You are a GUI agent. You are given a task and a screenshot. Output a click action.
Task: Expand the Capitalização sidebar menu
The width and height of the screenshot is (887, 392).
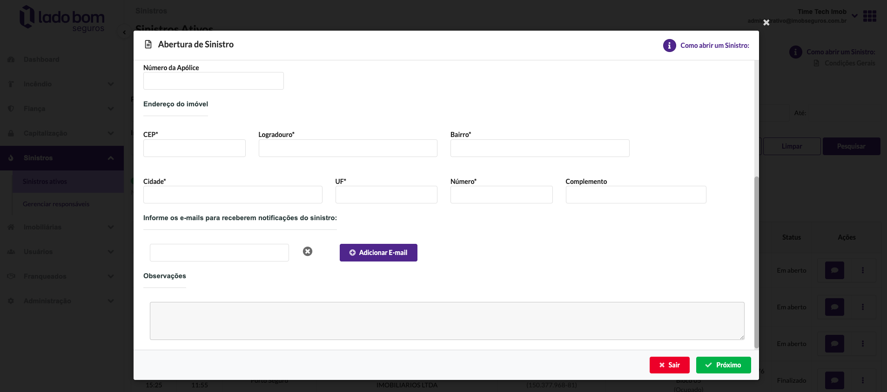[x=62, y=133]
